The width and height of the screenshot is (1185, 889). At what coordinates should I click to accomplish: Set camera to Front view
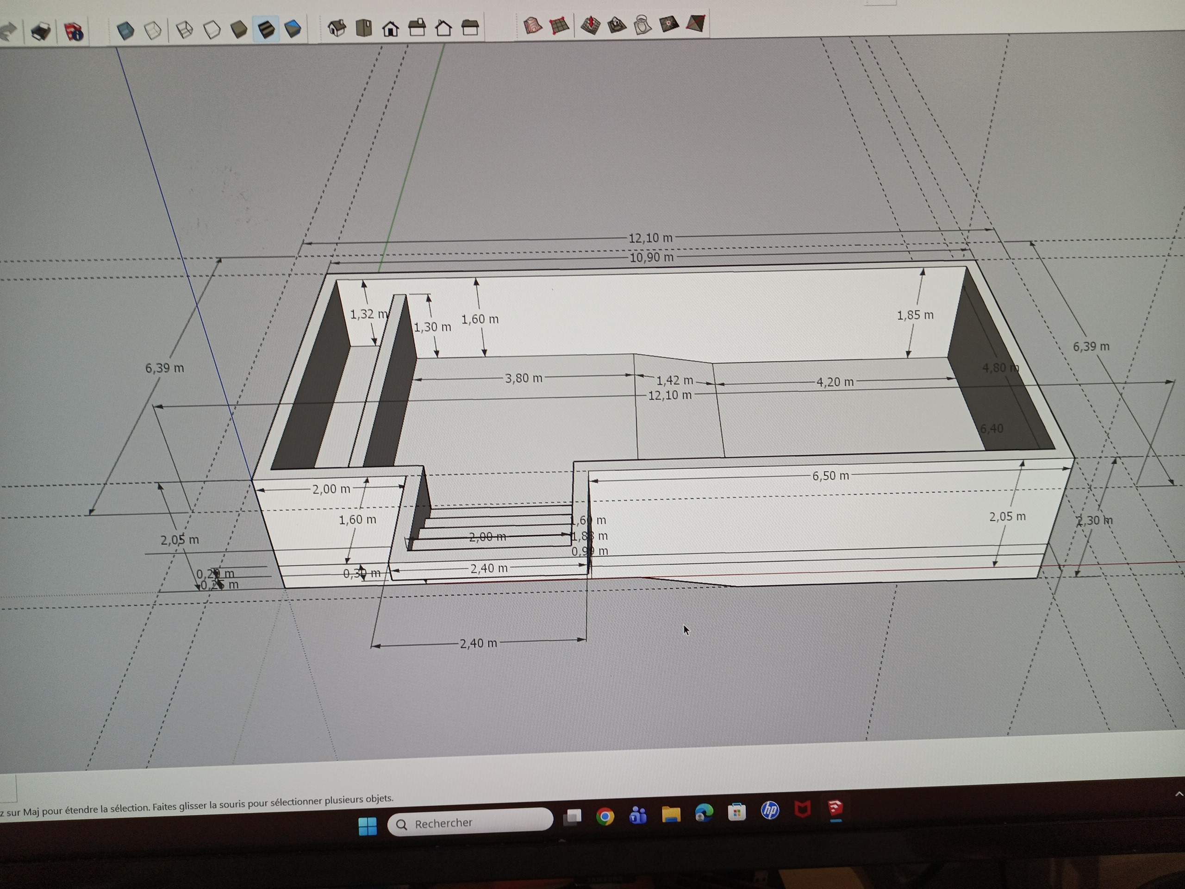(x=391, y=28)
